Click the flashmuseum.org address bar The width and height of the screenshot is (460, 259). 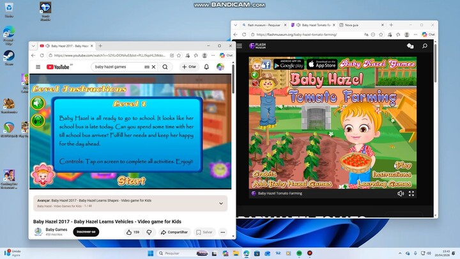(x=306, y=35)
